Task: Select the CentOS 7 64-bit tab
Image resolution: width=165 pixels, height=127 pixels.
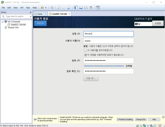Action: click(59, 14)
